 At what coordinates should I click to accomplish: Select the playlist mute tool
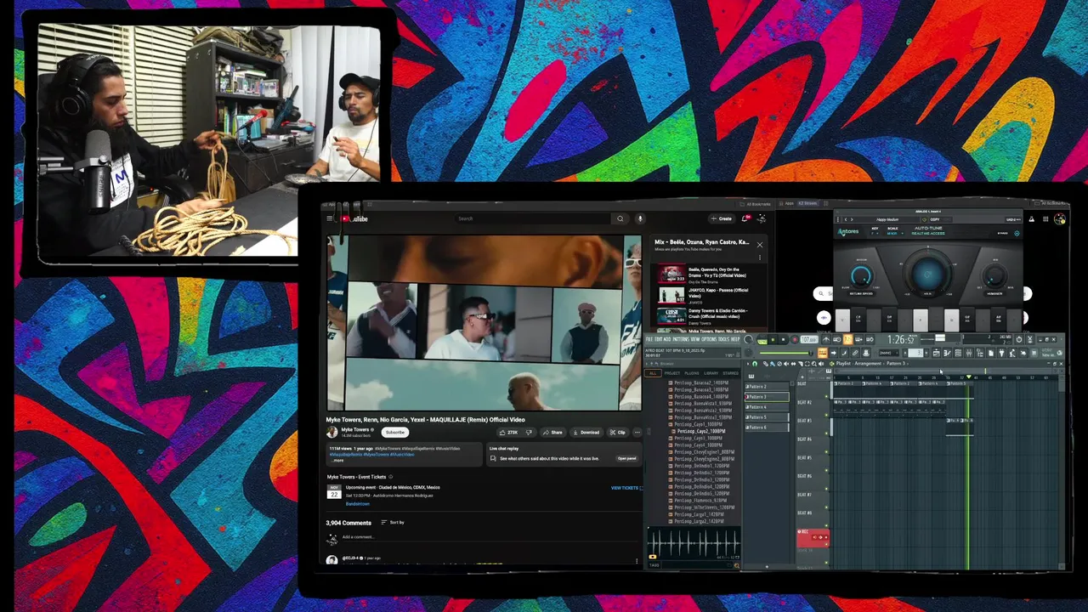[x=786, y=364]
